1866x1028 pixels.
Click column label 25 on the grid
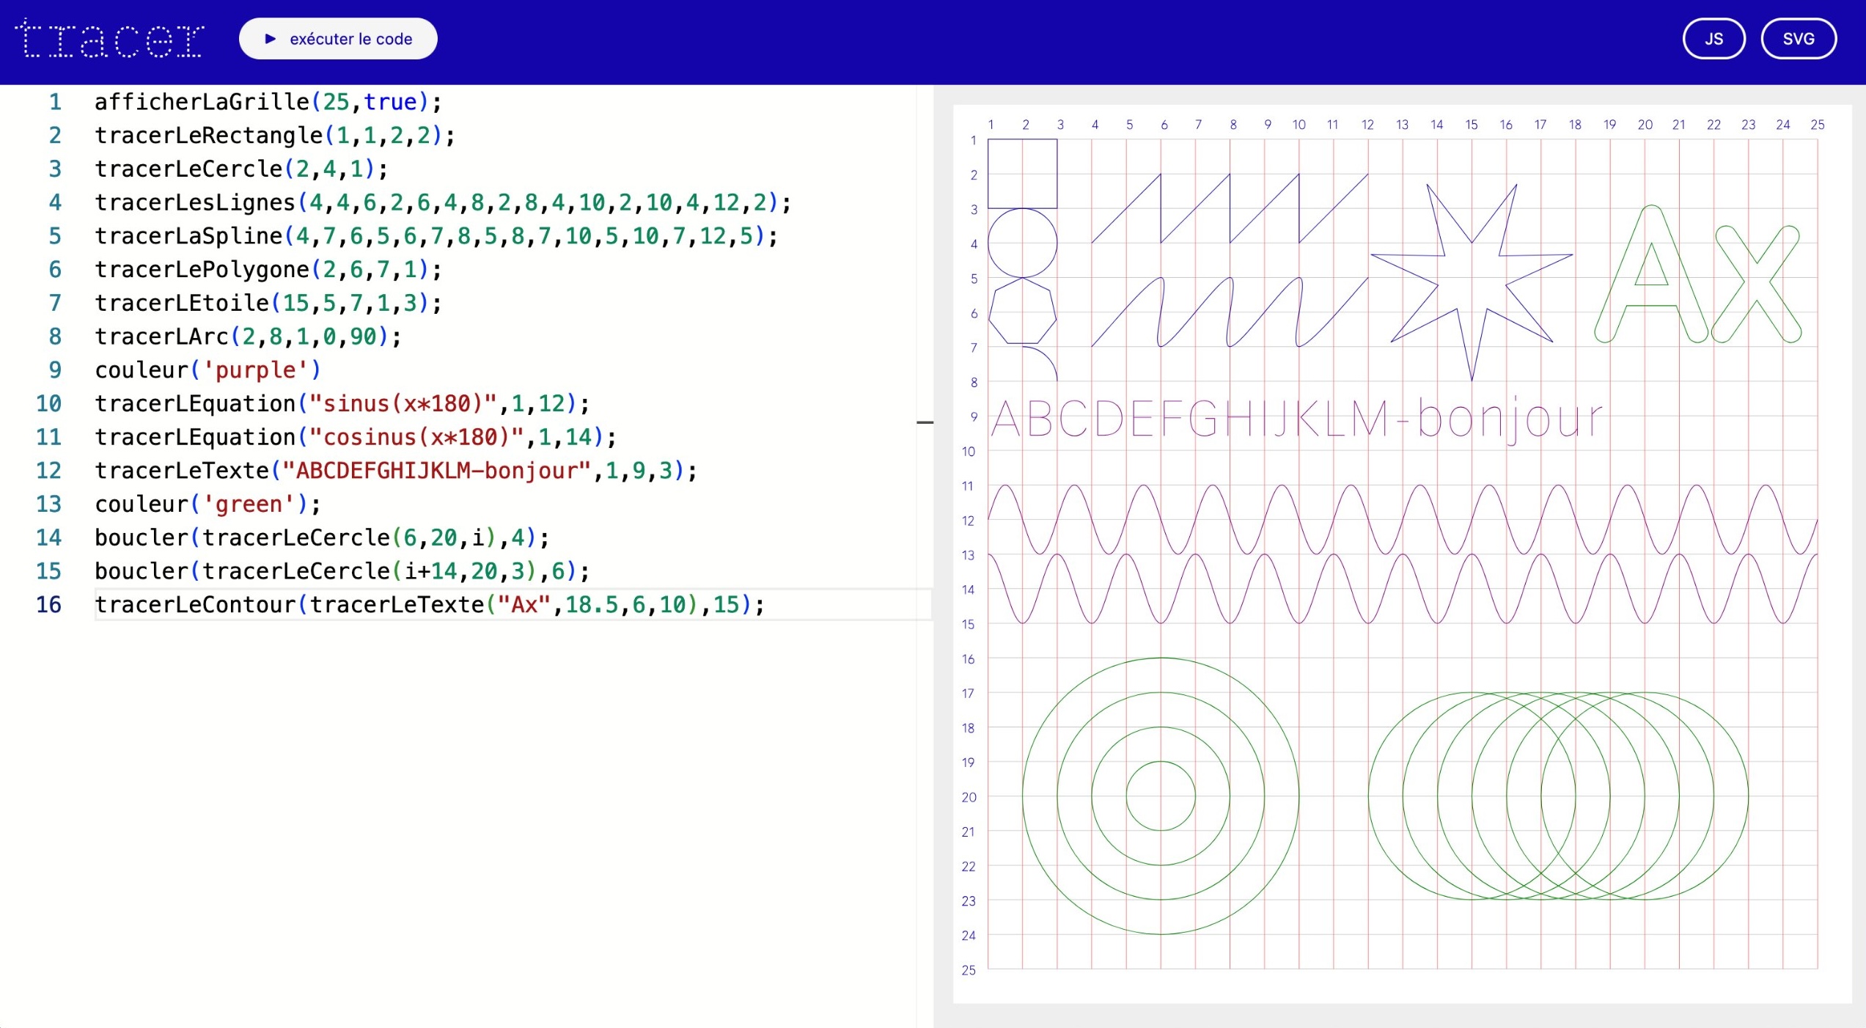point(1818,125)
